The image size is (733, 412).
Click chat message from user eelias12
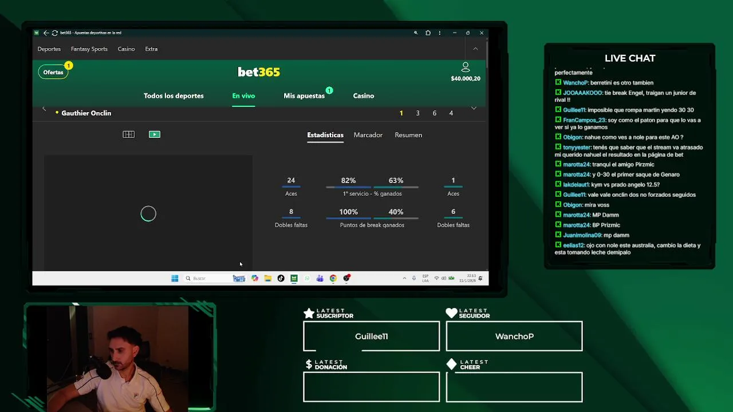coord(628,248)
